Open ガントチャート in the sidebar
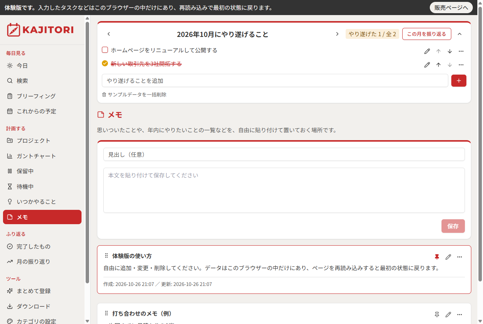The image size is (483, 324). tap(42, 156)
